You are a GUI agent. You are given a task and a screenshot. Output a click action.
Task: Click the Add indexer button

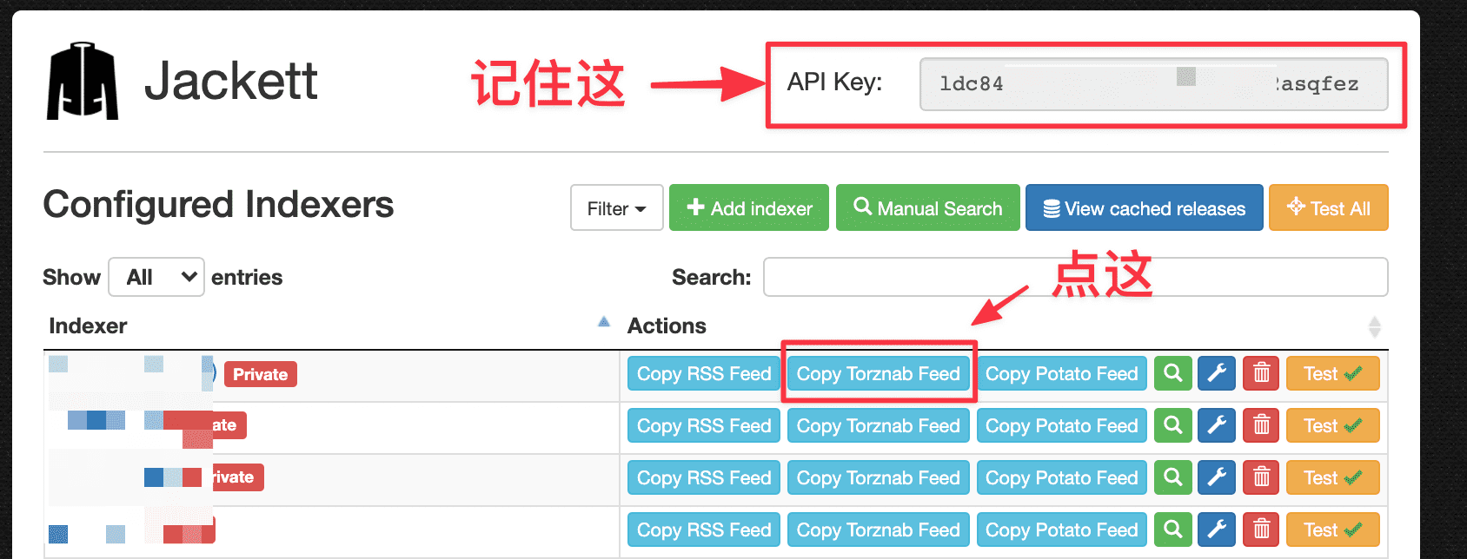(749, 208)
